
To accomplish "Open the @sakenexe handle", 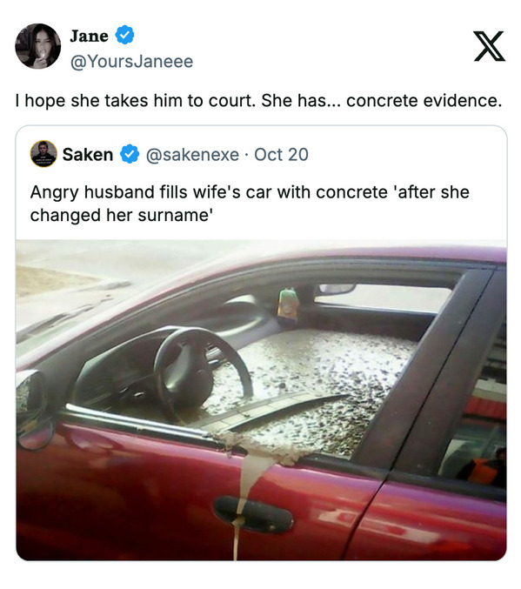I will [x=192, y=154].
